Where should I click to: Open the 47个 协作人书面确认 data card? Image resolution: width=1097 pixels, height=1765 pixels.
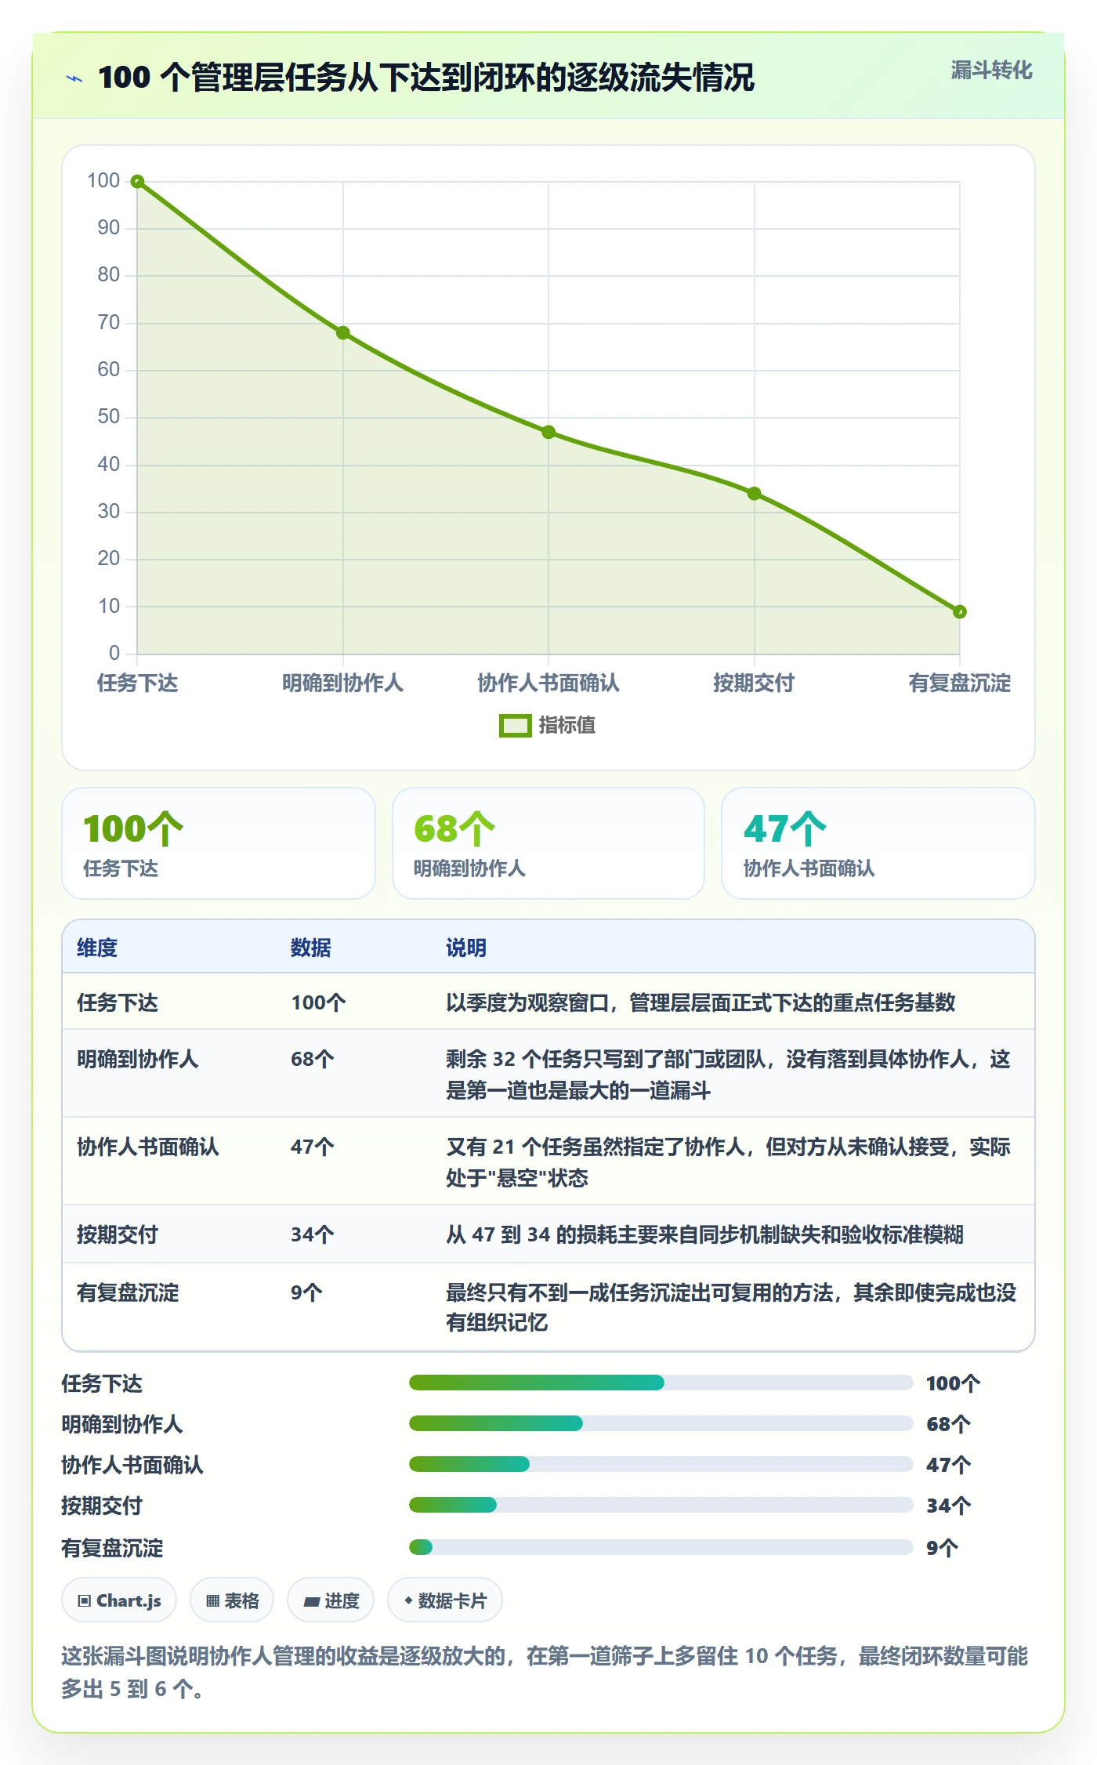tap(878, 843)
